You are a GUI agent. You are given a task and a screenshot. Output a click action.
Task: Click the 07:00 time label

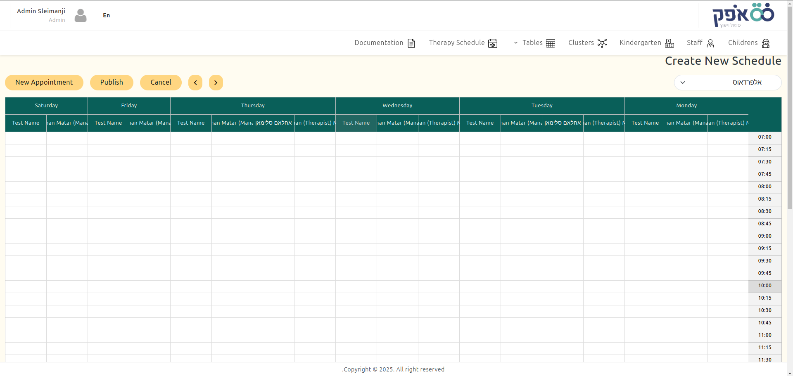tap(765, 137)
